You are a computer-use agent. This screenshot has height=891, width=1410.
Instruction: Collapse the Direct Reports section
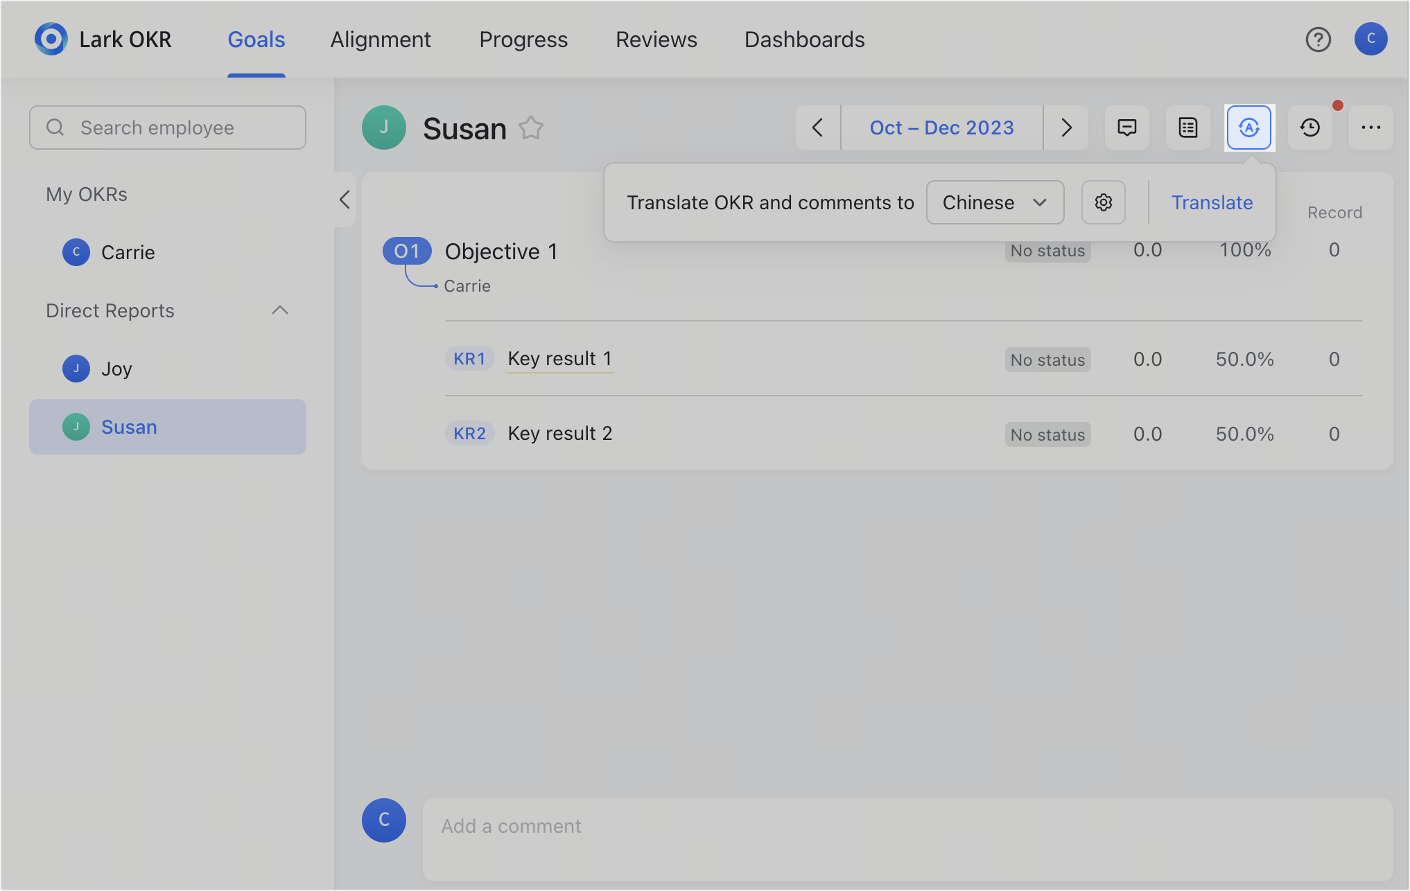(279, 310)
